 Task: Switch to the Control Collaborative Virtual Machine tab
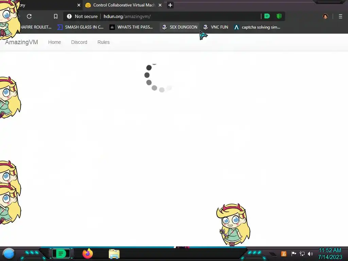tap(124, 5)
